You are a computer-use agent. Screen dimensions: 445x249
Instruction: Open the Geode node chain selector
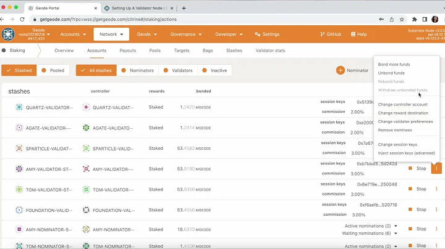click(34, 35)
